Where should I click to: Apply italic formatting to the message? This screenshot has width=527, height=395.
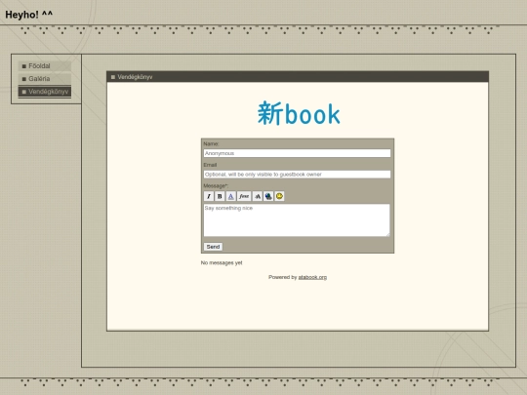click(209, 196)
